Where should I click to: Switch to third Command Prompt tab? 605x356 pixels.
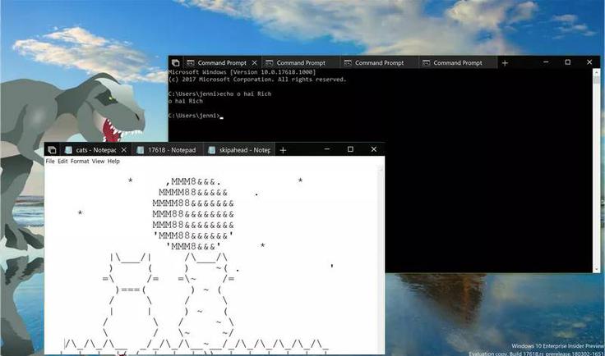[379, 62]
